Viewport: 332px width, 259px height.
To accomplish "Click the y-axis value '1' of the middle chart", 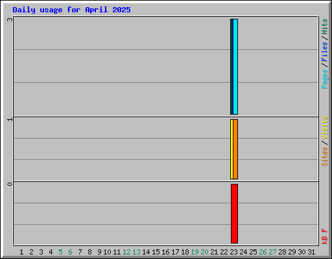I will pos(10,119).
